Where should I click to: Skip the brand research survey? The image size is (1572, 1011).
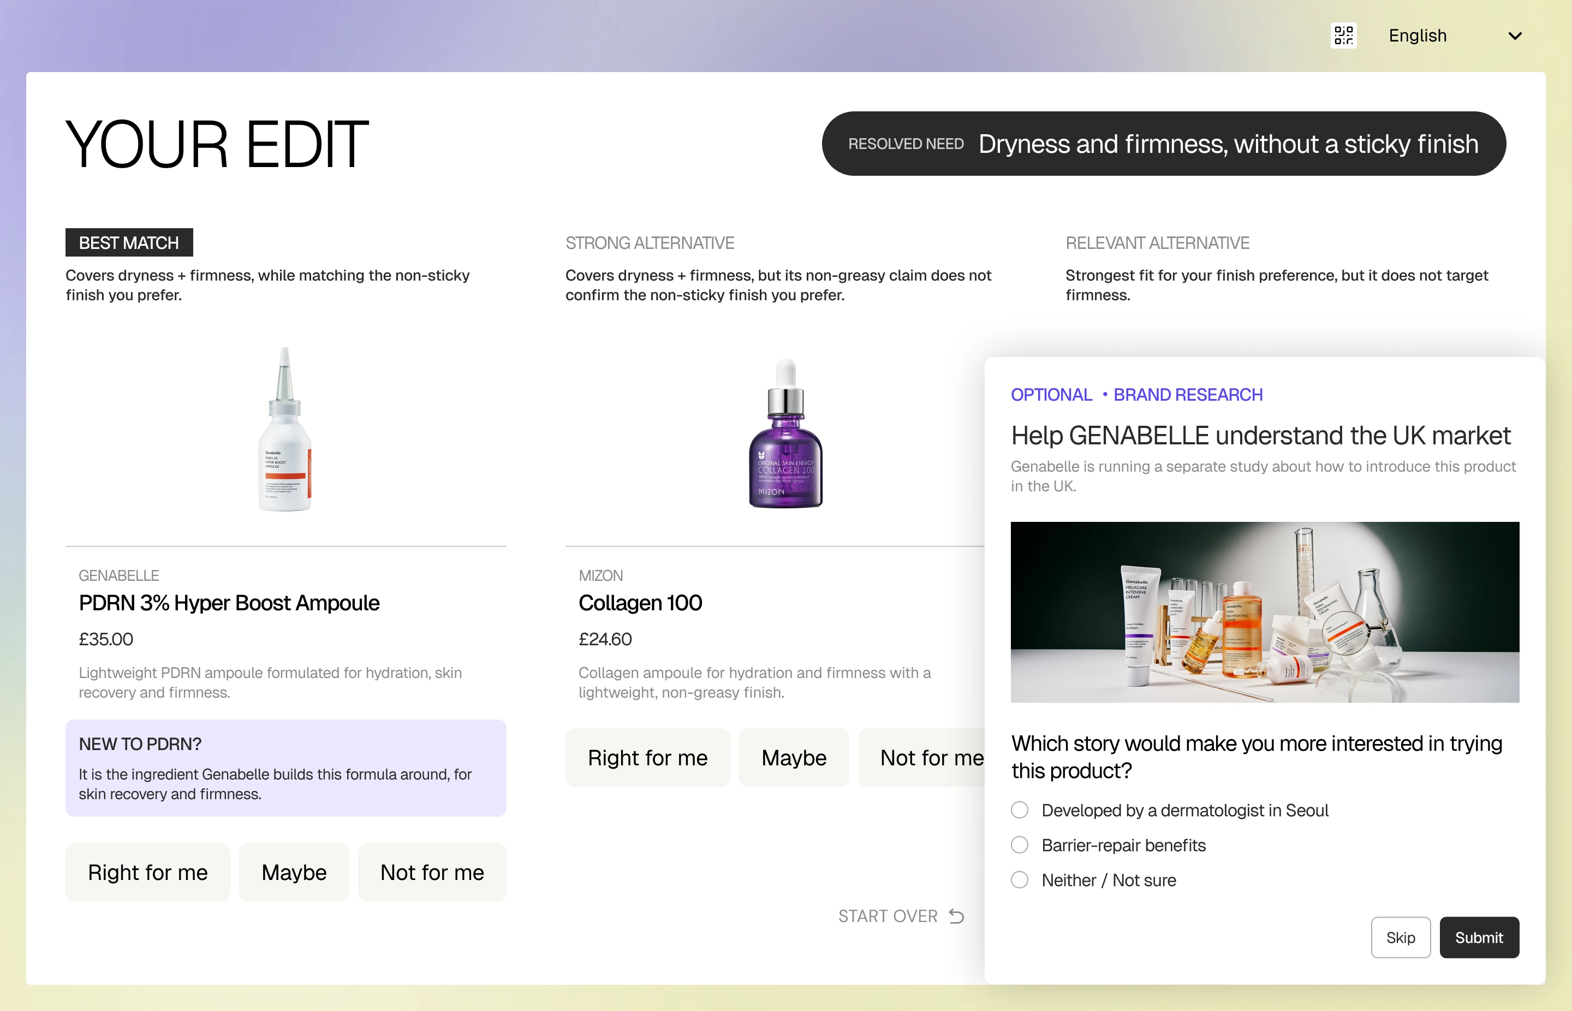[x=1400, y=937]
